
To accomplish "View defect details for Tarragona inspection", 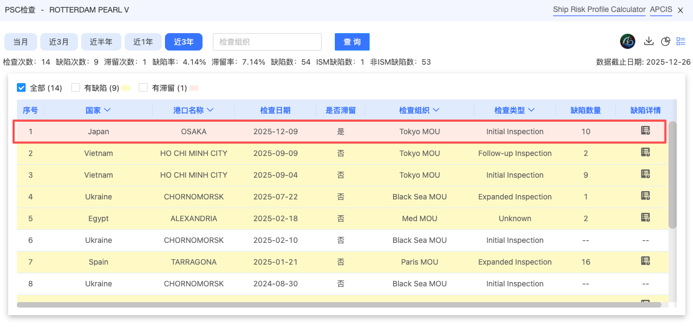I will 645,261.
